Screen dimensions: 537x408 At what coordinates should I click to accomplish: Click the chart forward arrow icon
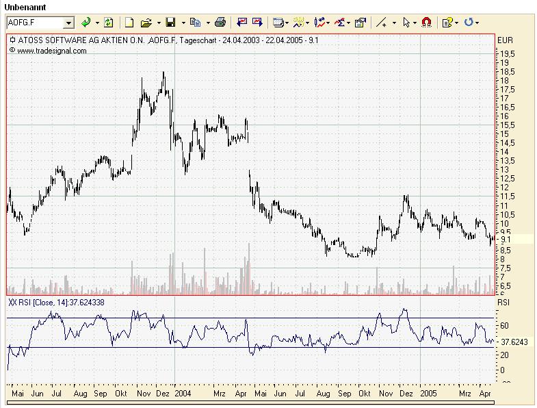point(257,23)
